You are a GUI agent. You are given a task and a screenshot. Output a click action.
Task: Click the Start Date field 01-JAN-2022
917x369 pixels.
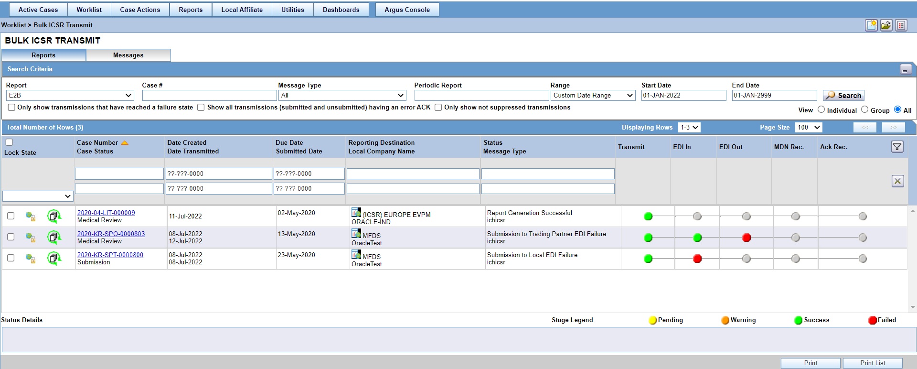(684, 96)
